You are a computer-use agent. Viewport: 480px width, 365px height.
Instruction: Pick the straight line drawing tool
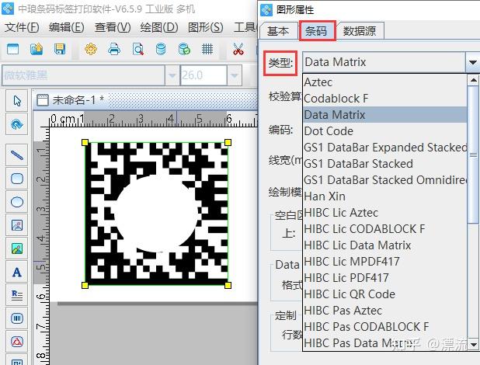point(17,155)
